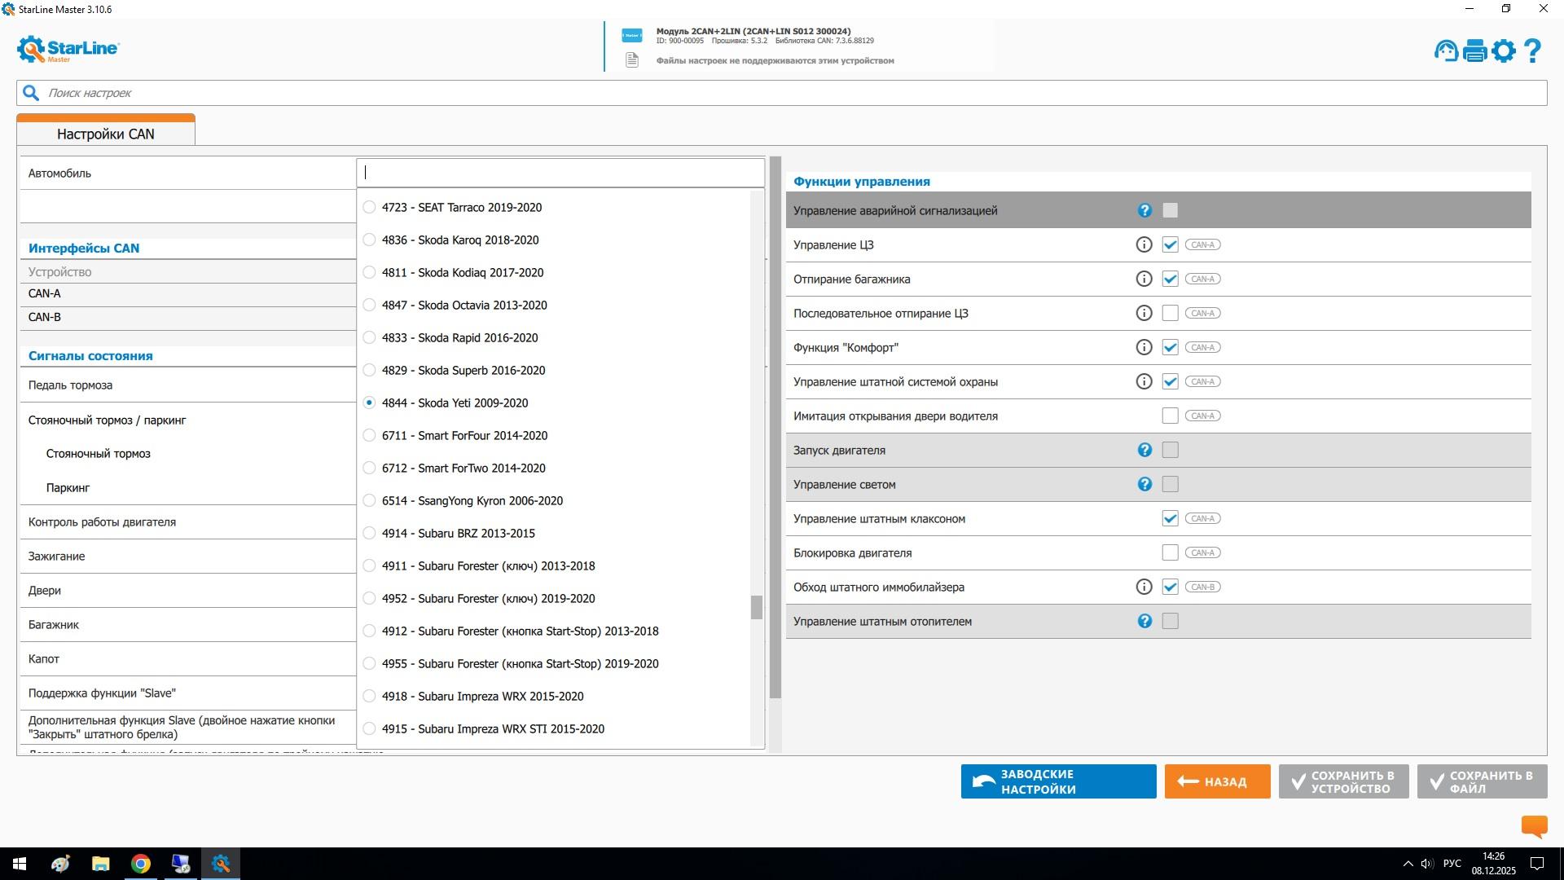Open the orange chat bubble icon
The image size is (1564, 880).
pos(1534,826)
